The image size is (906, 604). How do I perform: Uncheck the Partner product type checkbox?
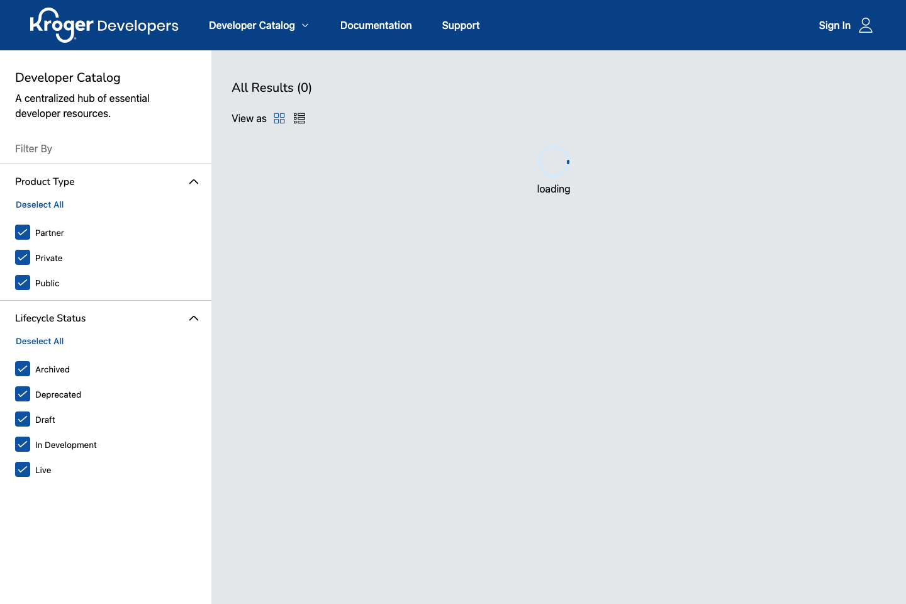pos(23,232)
